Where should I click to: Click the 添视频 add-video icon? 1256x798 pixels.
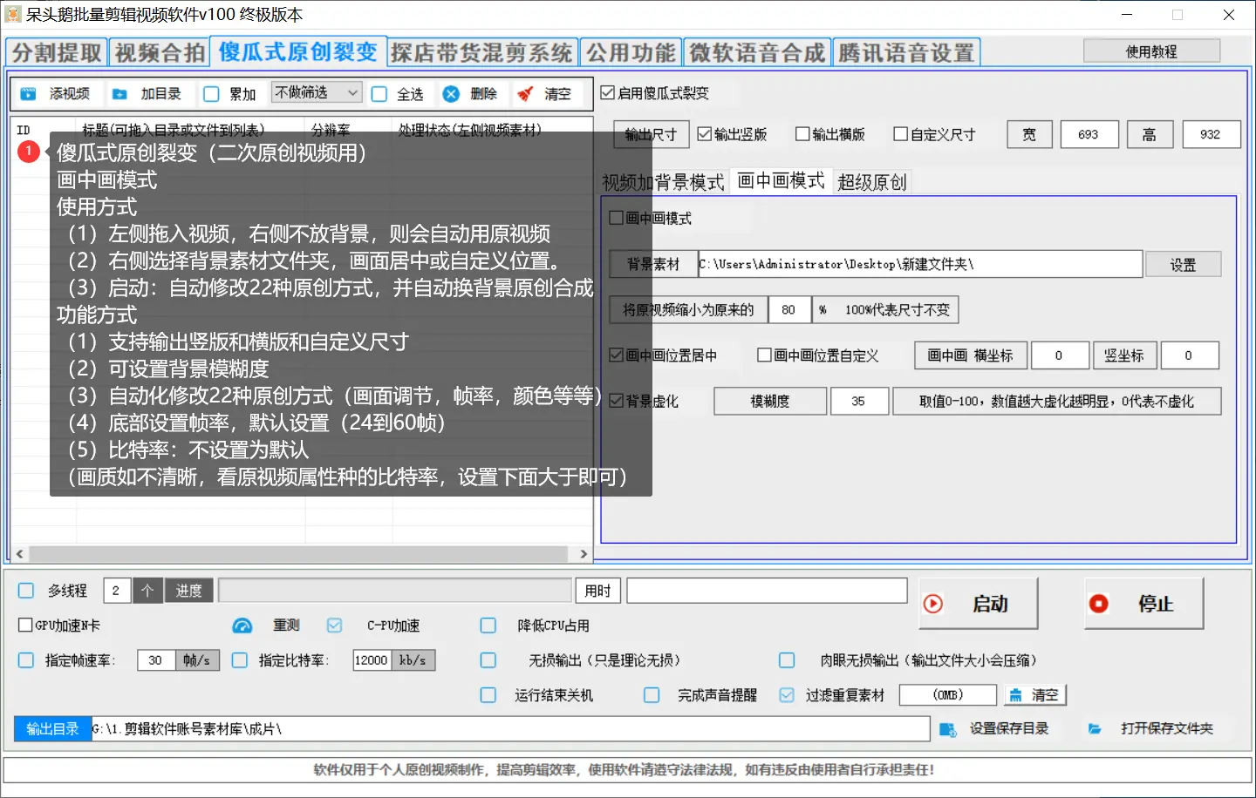(29, 93)
